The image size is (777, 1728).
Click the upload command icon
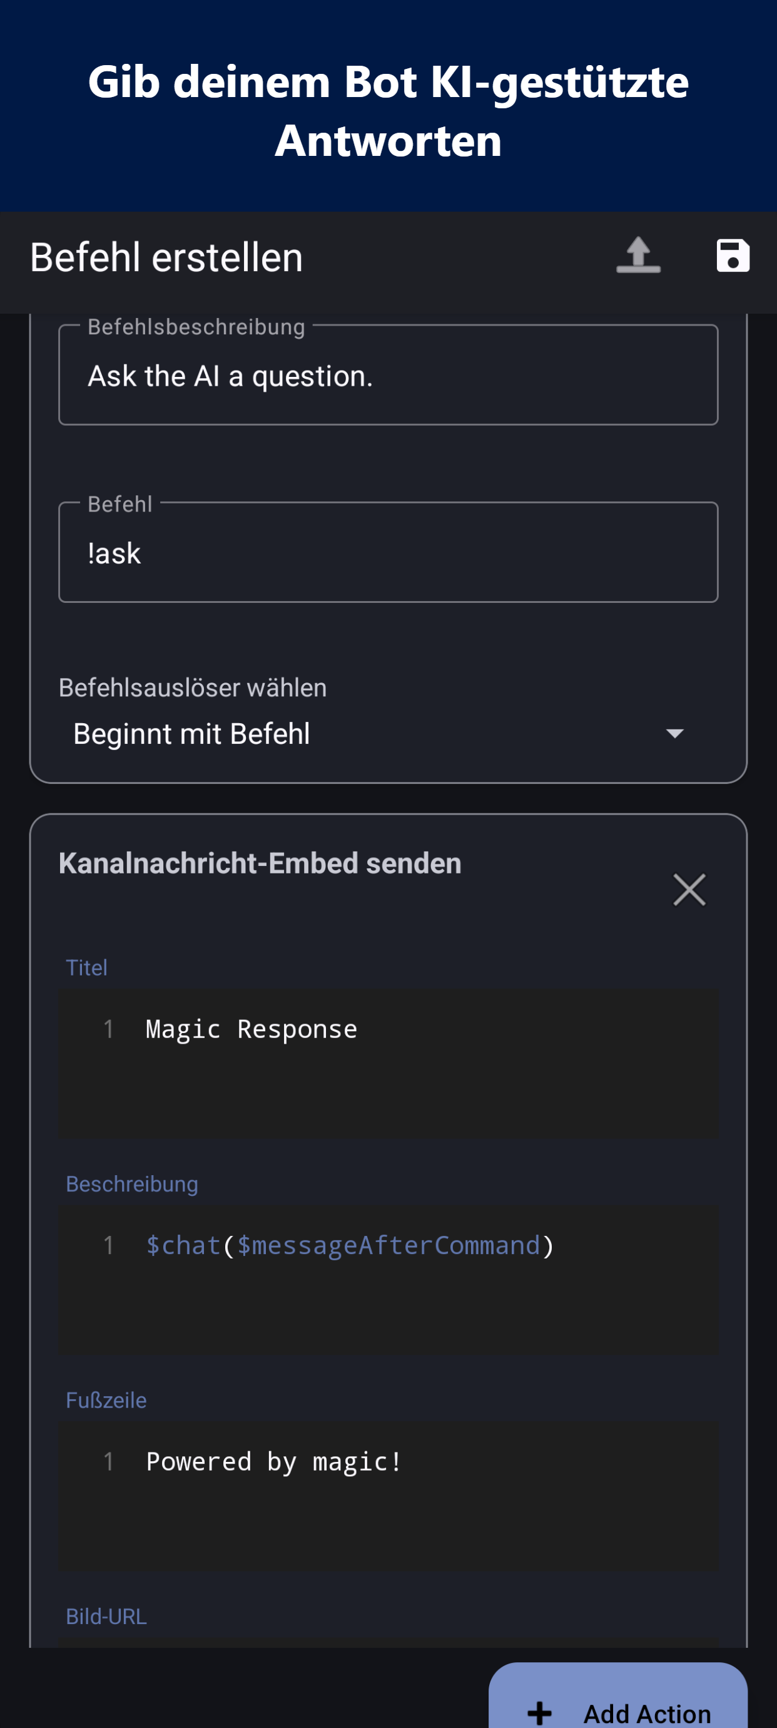click(x=637, y=255)
